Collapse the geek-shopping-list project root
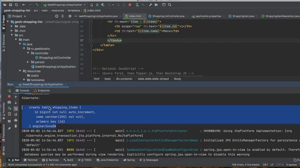This screenshot has width=300, height=168. click(x=8, y=22)
